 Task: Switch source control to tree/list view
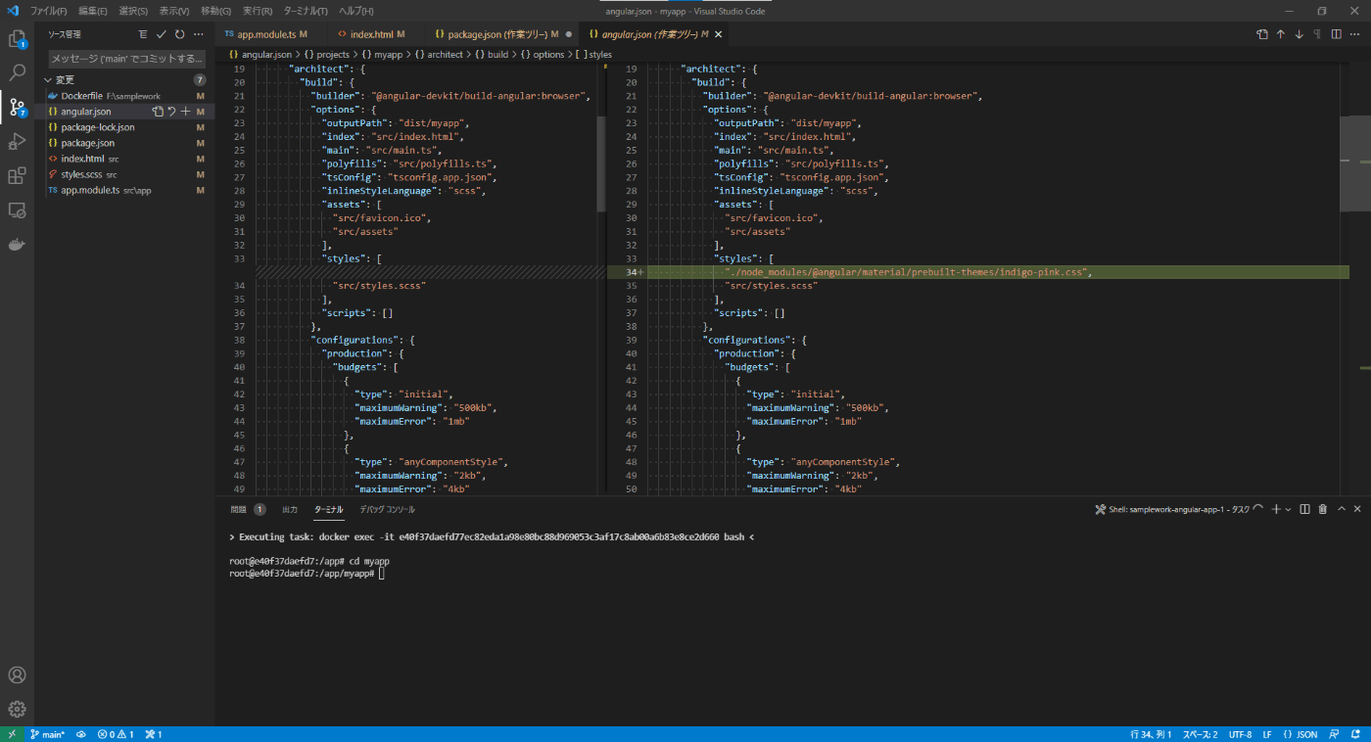click(143, 34)
